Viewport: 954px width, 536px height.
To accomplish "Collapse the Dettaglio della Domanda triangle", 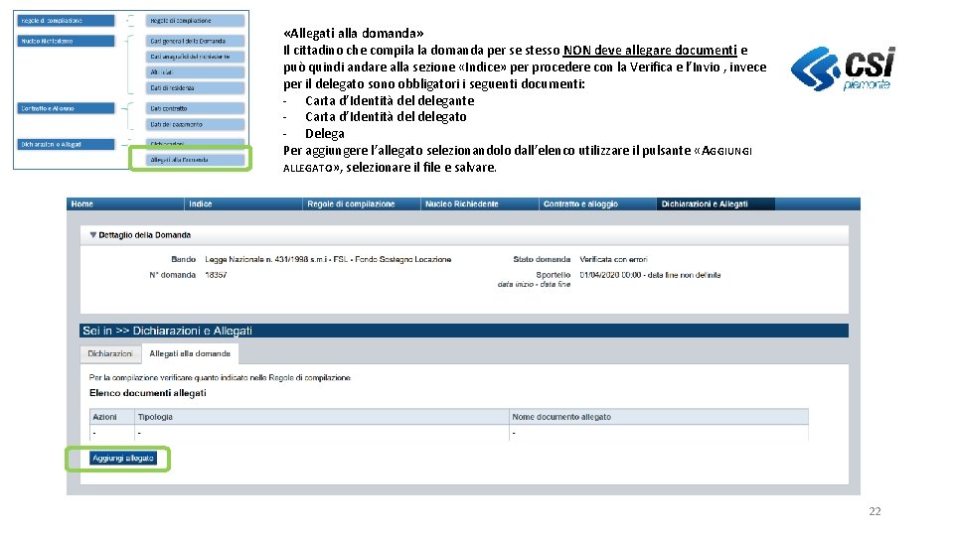I will (x=93, y=235).
